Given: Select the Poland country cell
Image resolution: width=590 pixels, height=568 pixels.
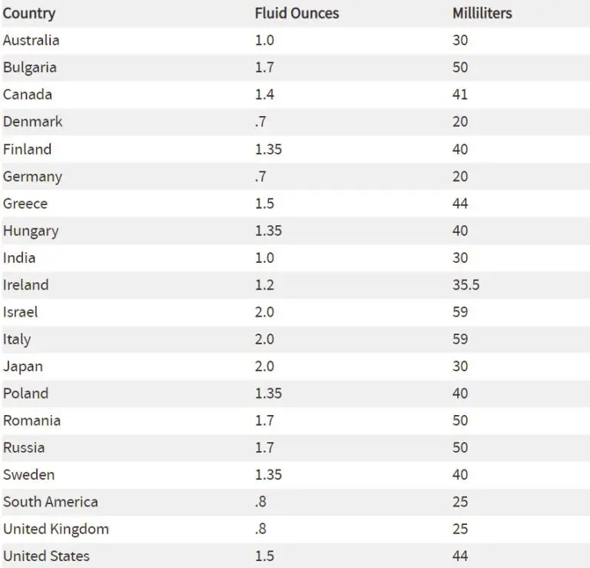Looking at the screenshot, I should point(25,394).
